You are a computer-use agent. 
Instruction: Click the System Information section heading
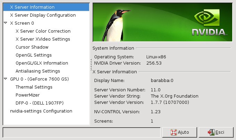point(113,48)
